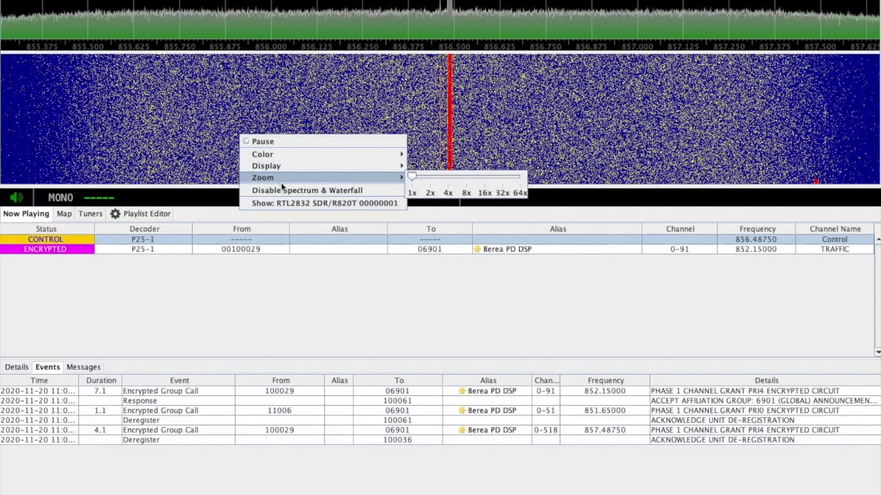Select the Response event row
The height and width of the screenshot is (495, 881).
click(440, 400)
